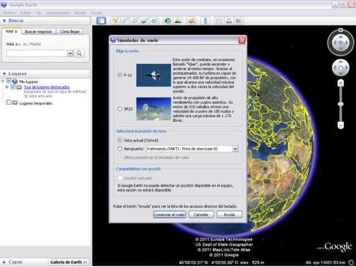The height and width of the screenshot is (267, 356).
Task: Click the magnifier search button
Action: click(x=79, y=53)
